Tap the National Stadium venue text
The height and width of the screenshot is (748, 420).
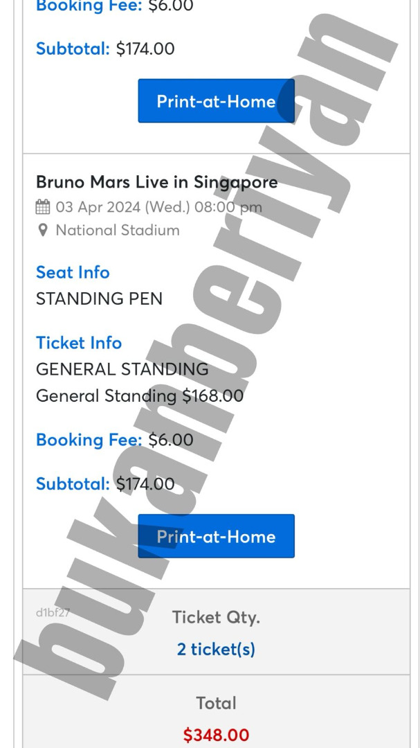click(x=117, y=230)
